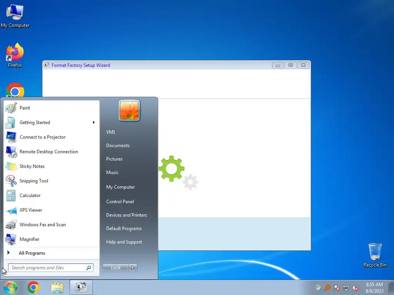This screenshot has height=295, width=394.
Task: Launch Connect to a Projector
Action: pyautogui.click(x=52, y=137)
